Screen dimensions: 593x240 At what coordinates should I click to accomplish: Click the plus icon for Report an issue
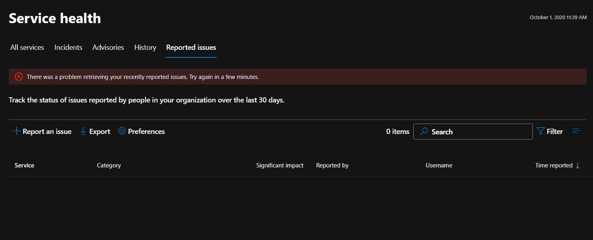point(16,131)
